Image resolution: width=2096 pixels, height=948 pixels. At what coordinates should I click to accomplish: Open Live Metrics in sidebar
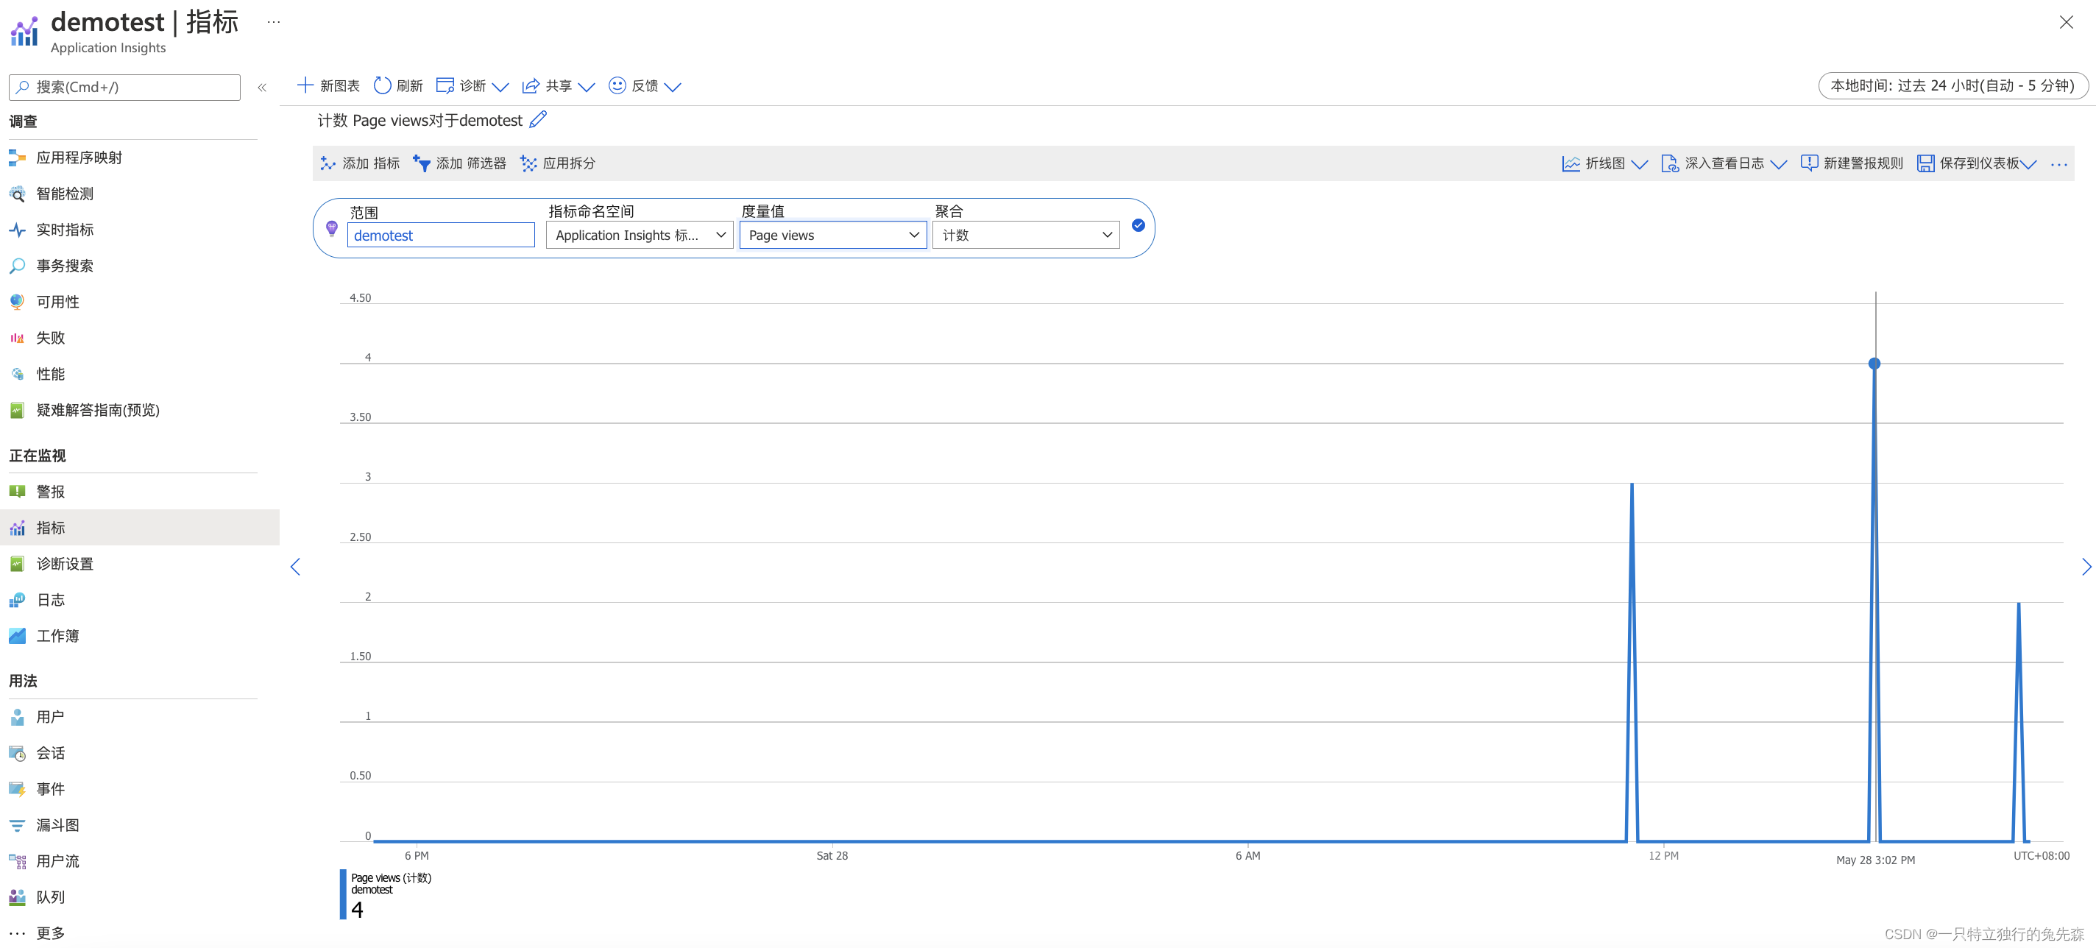tap(64, 230)
